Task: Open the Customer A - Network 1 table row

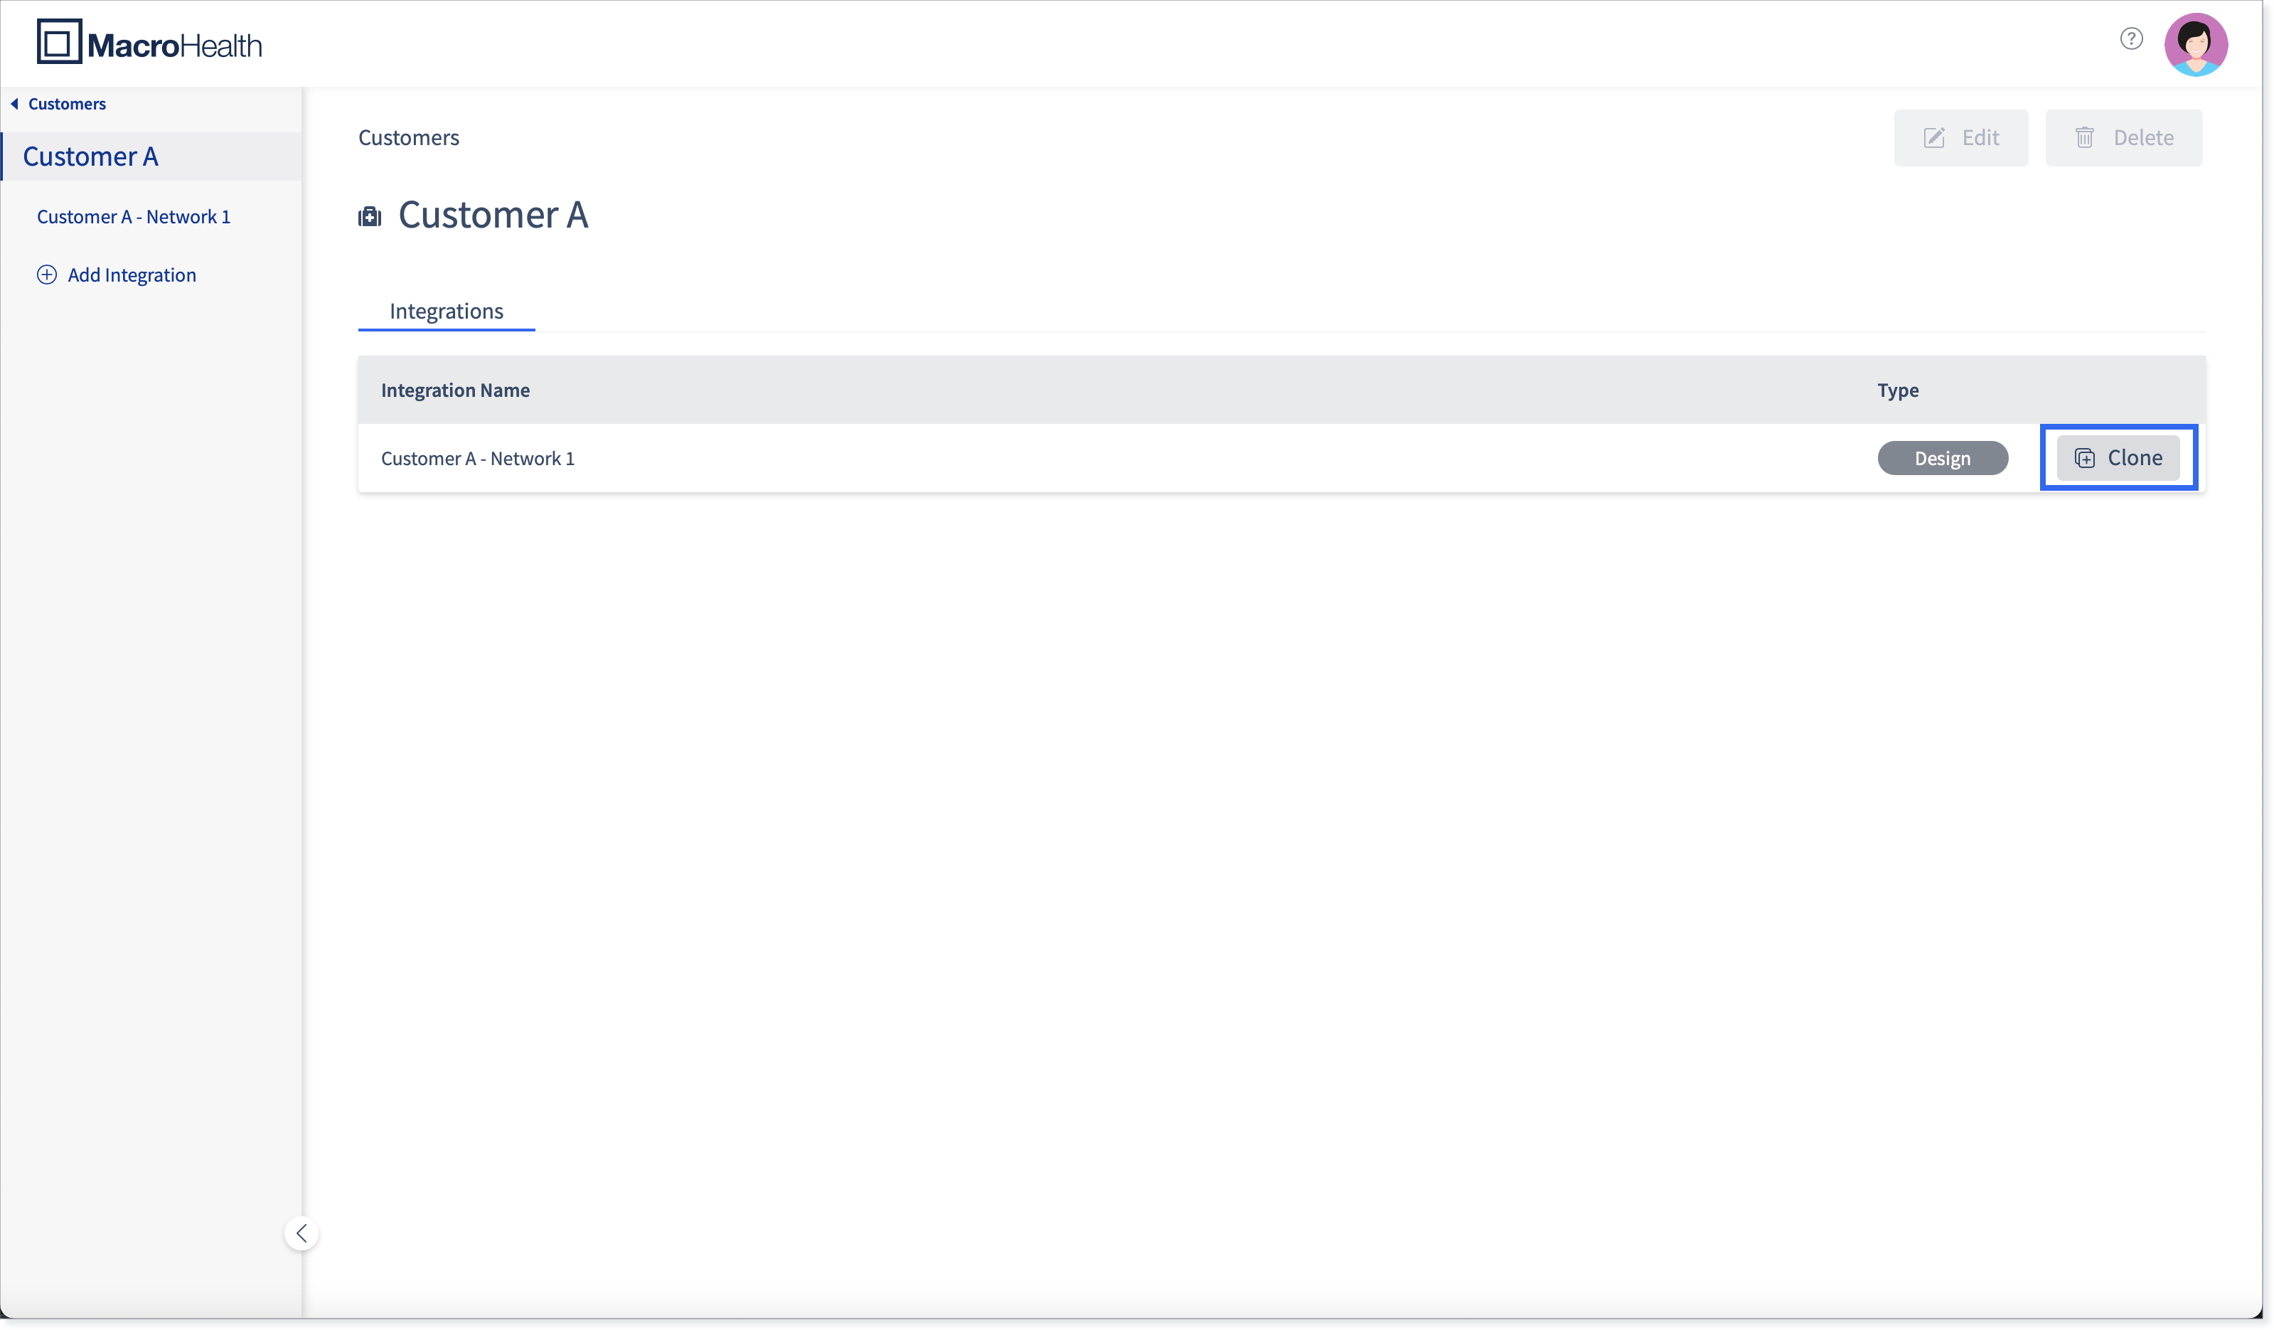Action: pyautogui.click(x=1281, y=458)
